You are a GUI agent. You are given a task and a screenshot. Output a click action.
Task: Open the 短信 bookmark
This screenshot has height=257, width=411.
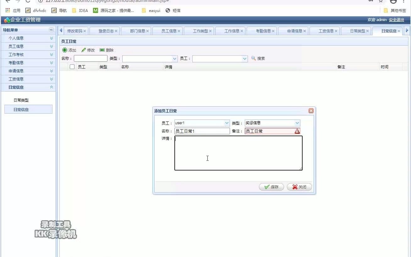click(x=173, y=10)
